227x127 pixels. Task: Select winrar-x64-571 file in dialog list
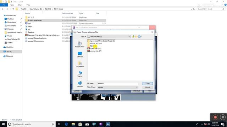(94, 51)
